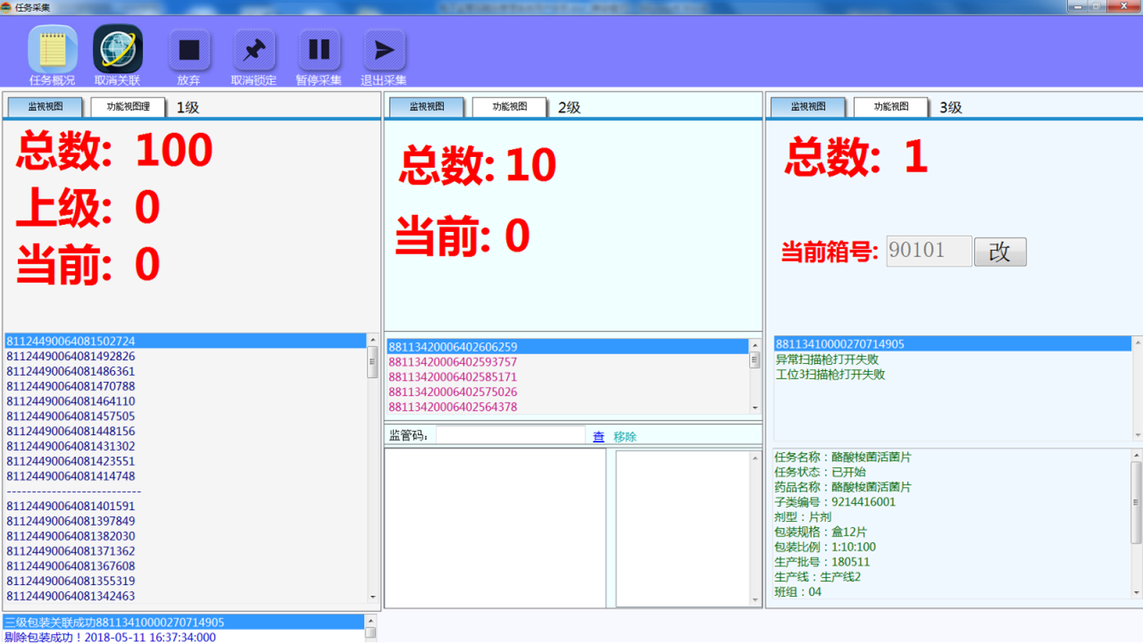The image size is (1143, 643).
Task: Click the 改 button beside the box number
Action: pos(1000,252)
